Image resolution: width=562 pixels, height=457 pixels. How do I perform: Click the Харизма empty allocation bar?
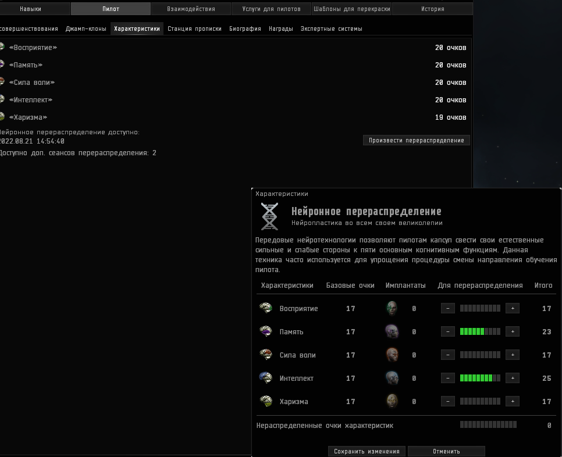pos(481,402)
